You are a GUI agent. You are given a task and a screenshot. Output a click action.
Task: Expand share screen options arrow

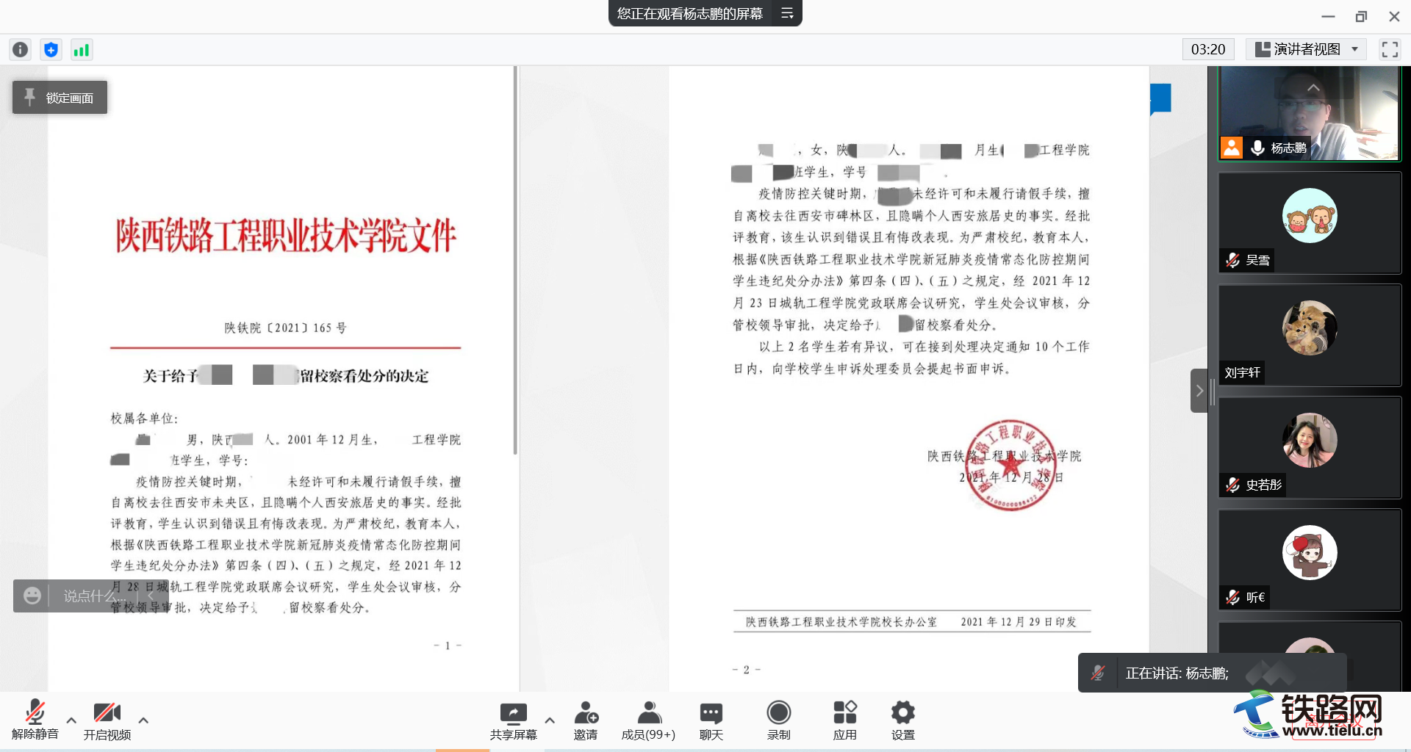click(x=550, y=720)
